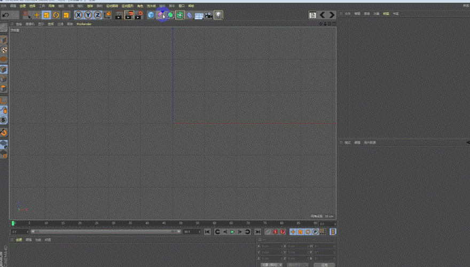Add a Light bulb object
470x267 pixels.
(x=218, y=15)
